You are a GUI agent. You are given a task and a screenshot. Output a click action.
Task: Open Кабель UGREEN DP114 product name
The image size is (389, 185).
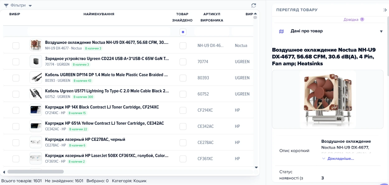pos(107,75)
